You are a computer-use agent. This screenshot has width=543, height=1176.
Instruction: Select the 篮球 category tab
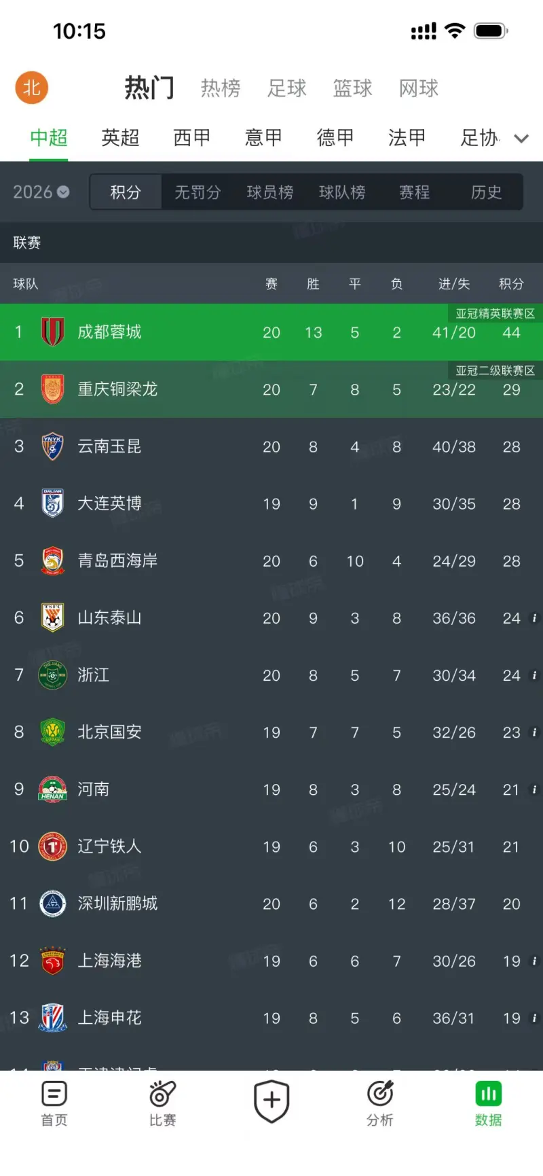pyautogui.click(x=353, y=88)
